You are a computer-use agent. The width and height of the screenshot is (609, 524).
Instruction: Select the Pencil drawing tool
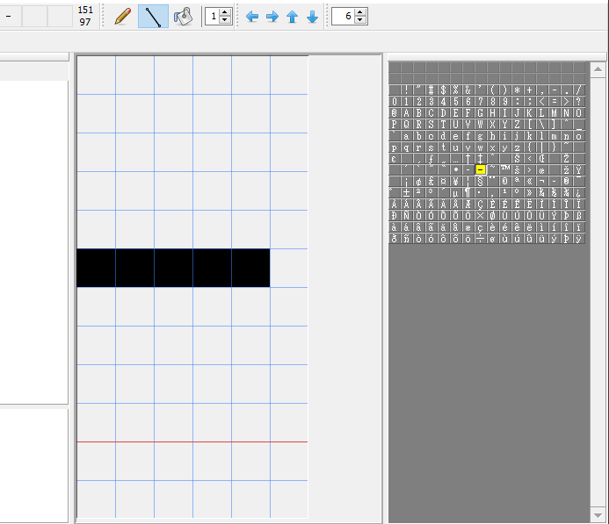(123, 17)
